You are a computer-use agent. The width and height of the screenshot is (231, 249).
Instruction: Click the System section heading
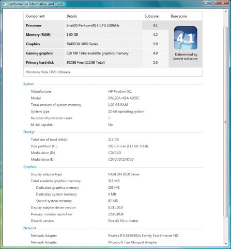tap(29, 84)
